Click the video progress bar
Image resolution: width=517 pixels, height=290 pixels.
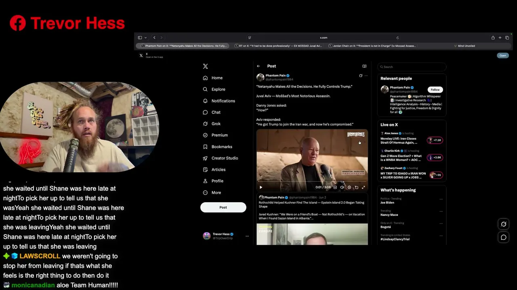[x=312, y=182]
